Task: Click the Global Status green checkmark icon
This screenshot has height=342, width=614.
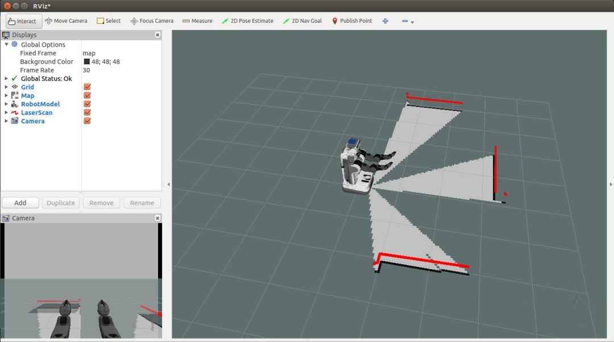Action: click(x=14, y=79)
